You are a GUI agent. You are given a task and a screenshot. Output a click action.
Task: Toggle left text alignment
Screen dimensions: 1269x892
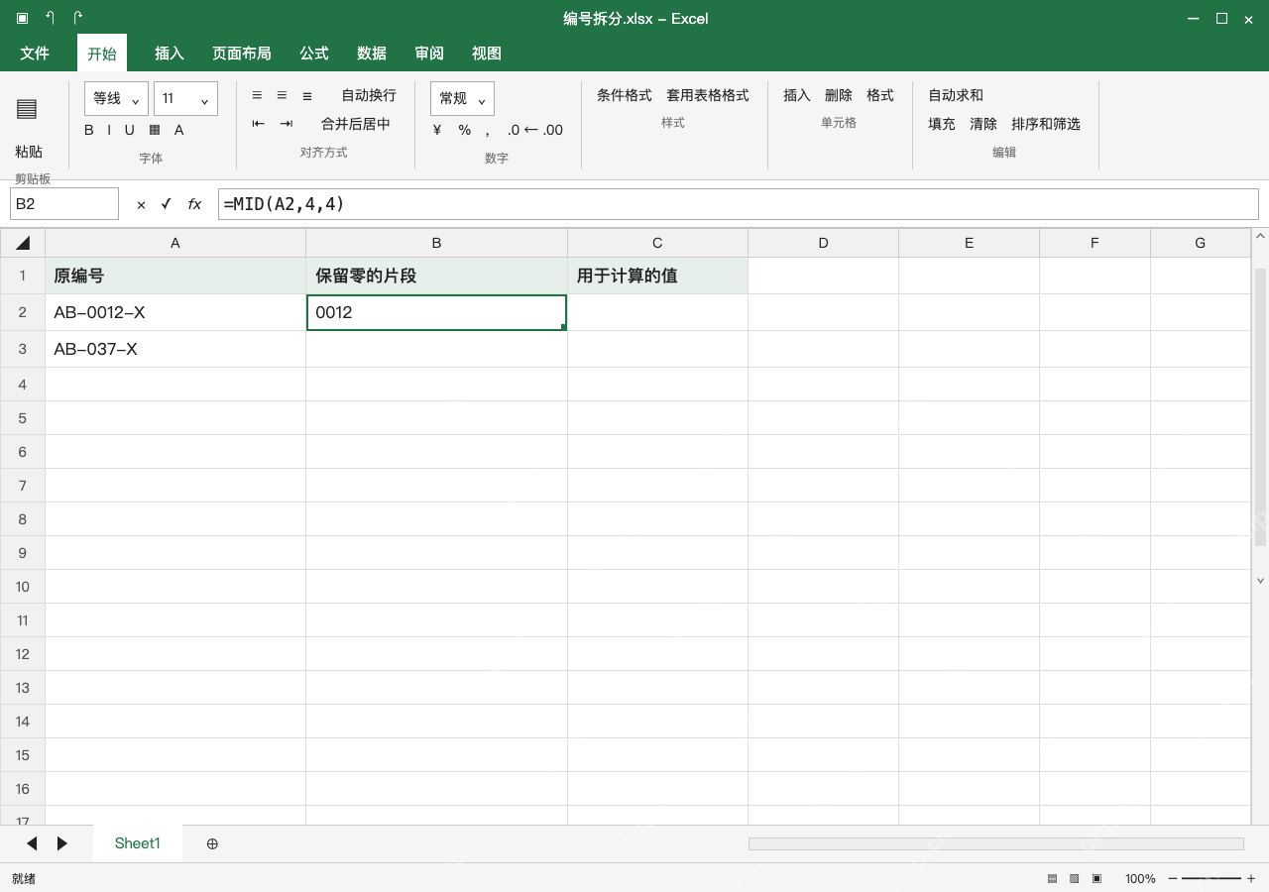pyautogui.click(x=257, y=95)
